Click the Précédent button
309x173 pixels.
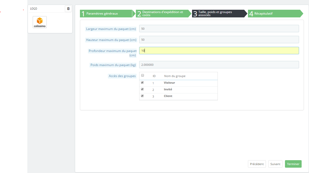click(x=257, y=164)
